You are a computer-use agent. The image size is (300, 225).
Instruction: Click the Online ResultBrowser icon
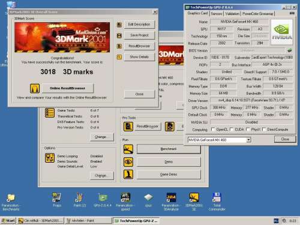35,88
